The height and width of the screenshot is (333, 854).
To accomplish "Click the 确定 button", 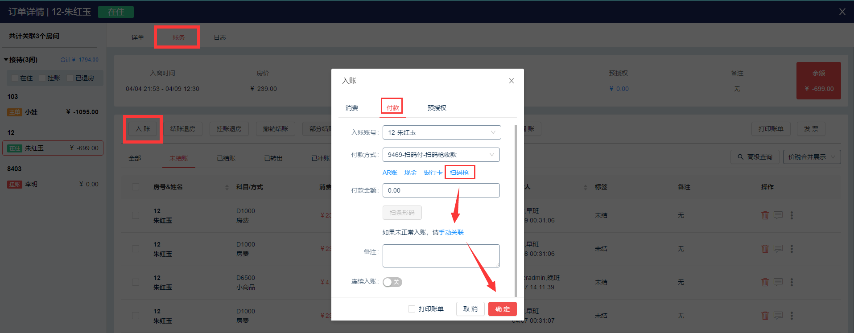I will [x=502, y=309].
